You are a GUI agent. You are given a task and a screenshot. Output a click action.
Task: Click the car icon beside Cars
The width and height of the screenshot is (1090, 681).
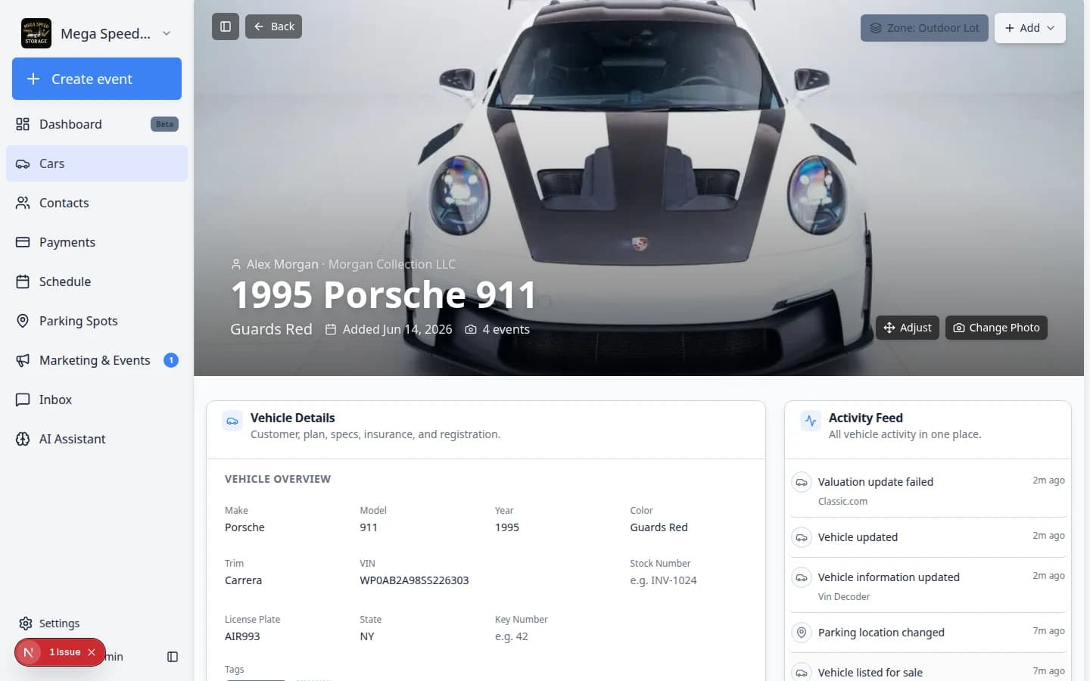[23, 163]
